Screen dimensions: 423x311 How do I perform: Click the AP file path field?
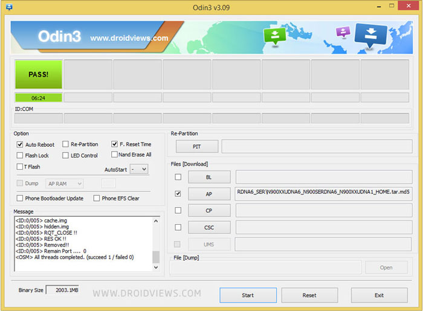[323, 194]
